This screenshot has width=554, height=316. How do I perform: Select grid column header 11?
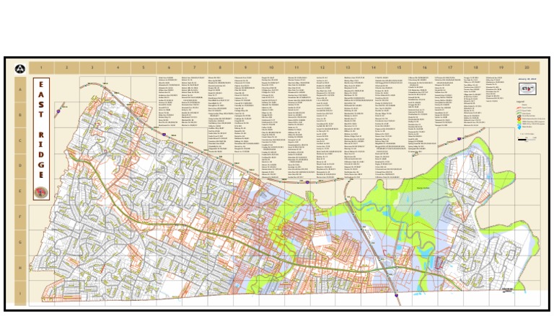click(296, 68)
